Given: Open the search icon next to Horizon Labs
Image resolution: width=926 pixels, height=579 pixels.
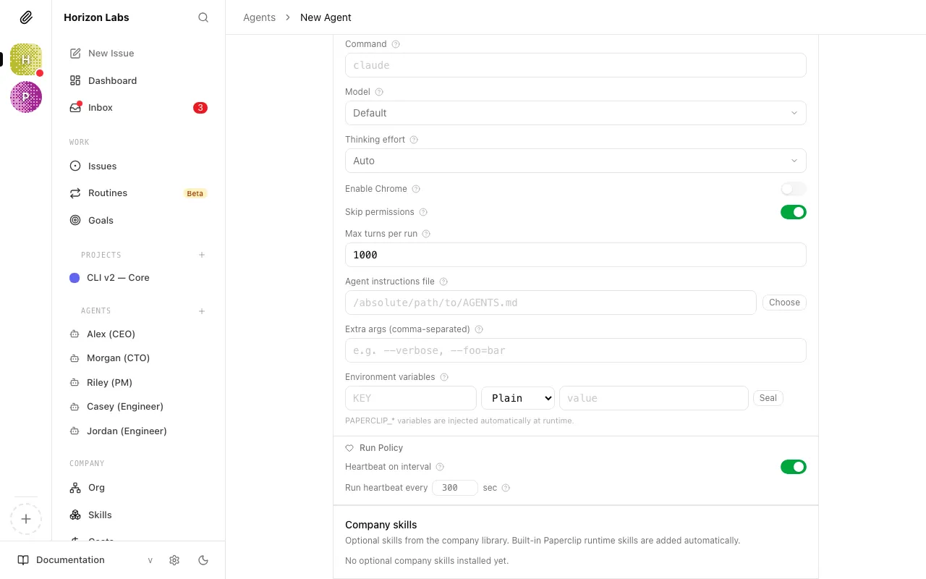Looking at the screenshot, I should [203, 17].
